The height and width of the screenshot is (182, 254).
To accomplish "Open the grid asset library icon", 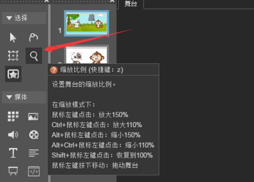I will (13, 116).
